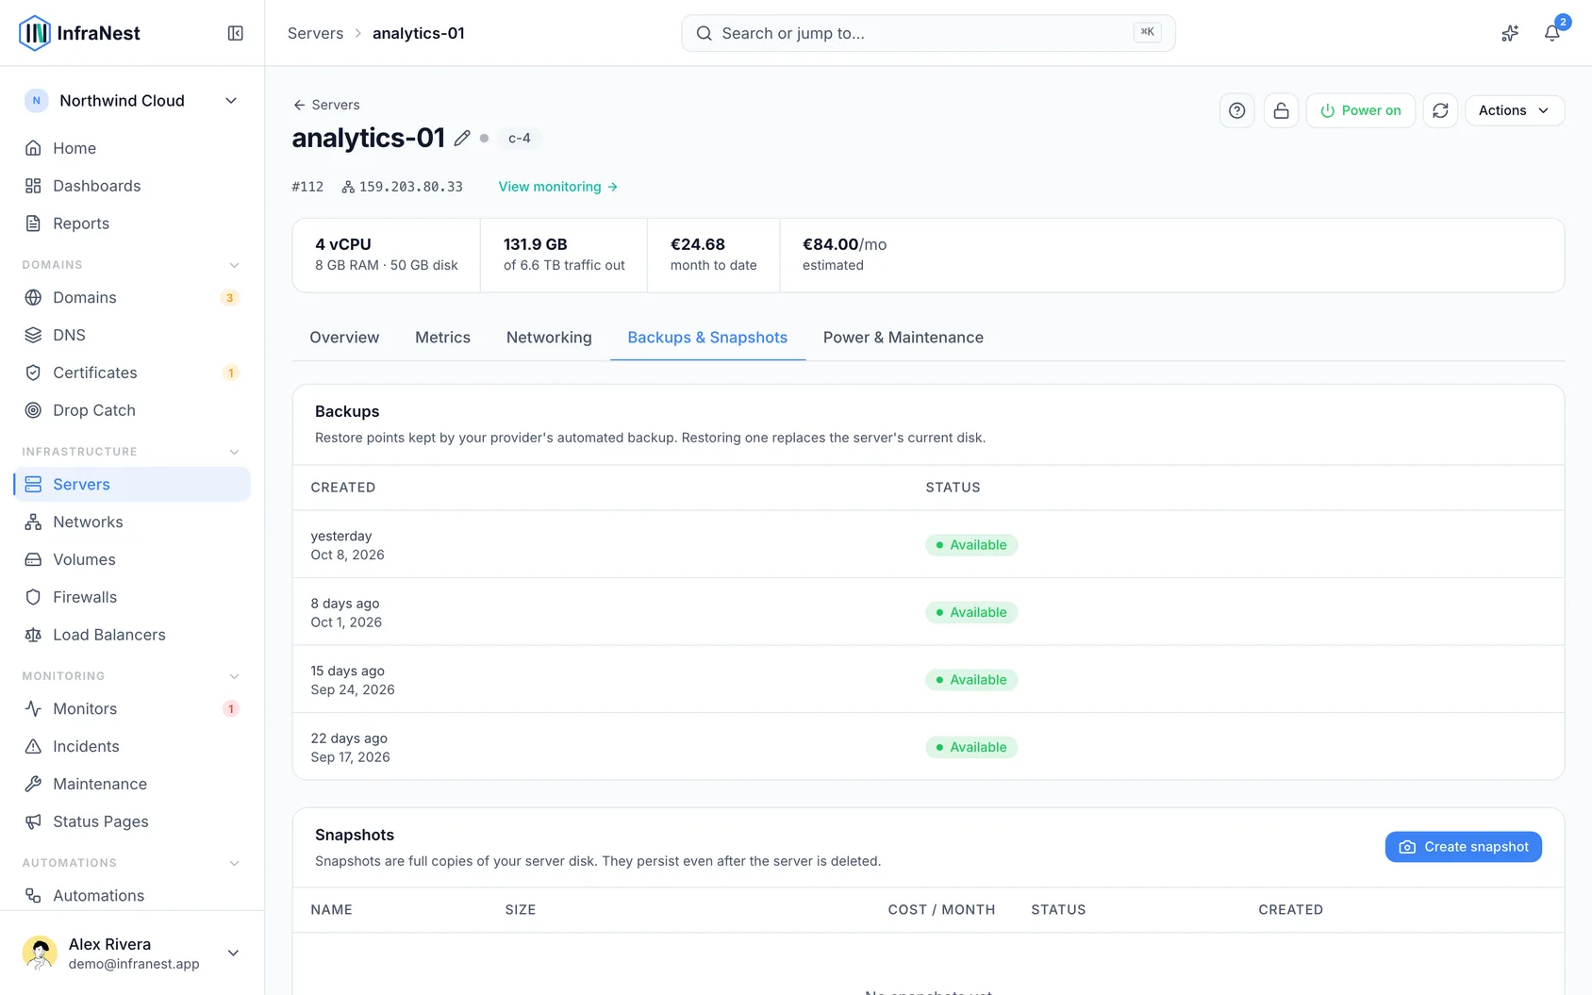This screenshot has height=995, width=1592.
Task: Collapse the Monitoring sidebar section
Action: [x=235, y=676]
